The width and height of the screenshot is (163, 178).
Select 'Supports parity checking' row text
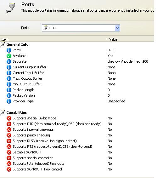[31, 135]
